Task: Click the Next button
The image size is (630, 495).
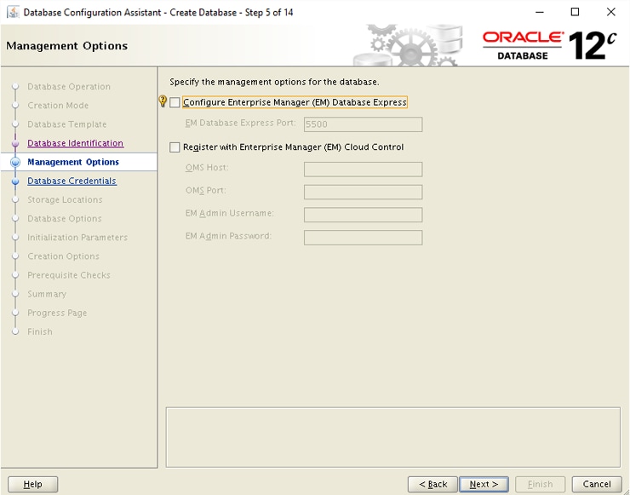Action: coord(484,484)
